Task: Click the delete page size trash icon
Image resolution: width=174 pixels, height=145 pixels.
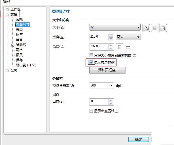Action: (163, 28)
